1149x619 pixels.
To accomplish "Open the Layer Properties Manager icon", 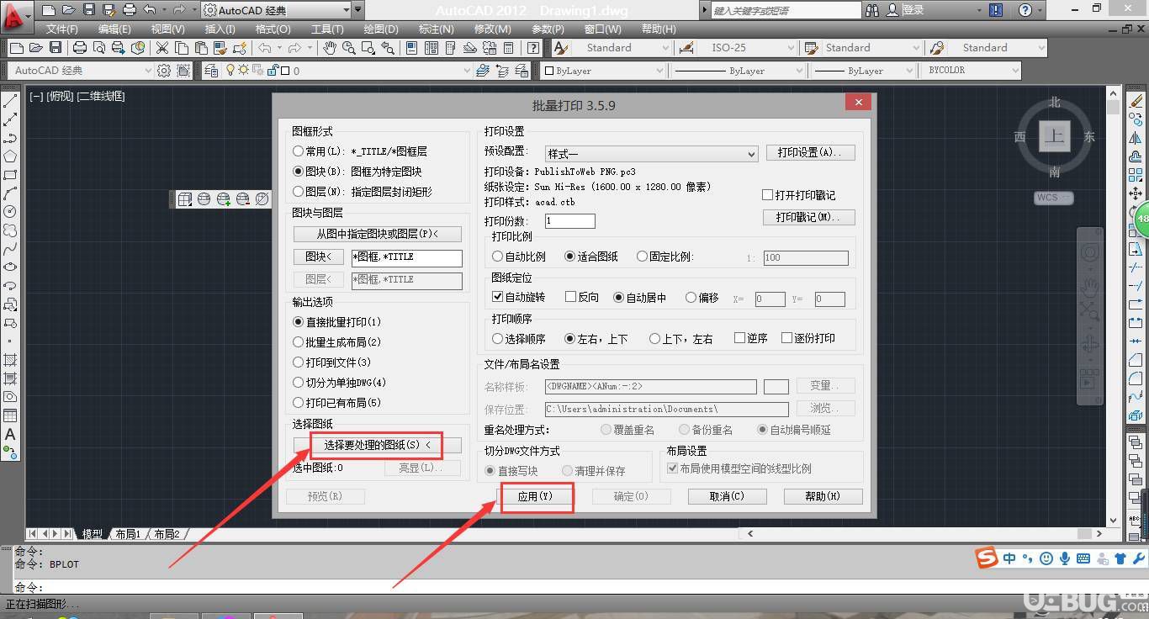I will (x=211, y=71).
